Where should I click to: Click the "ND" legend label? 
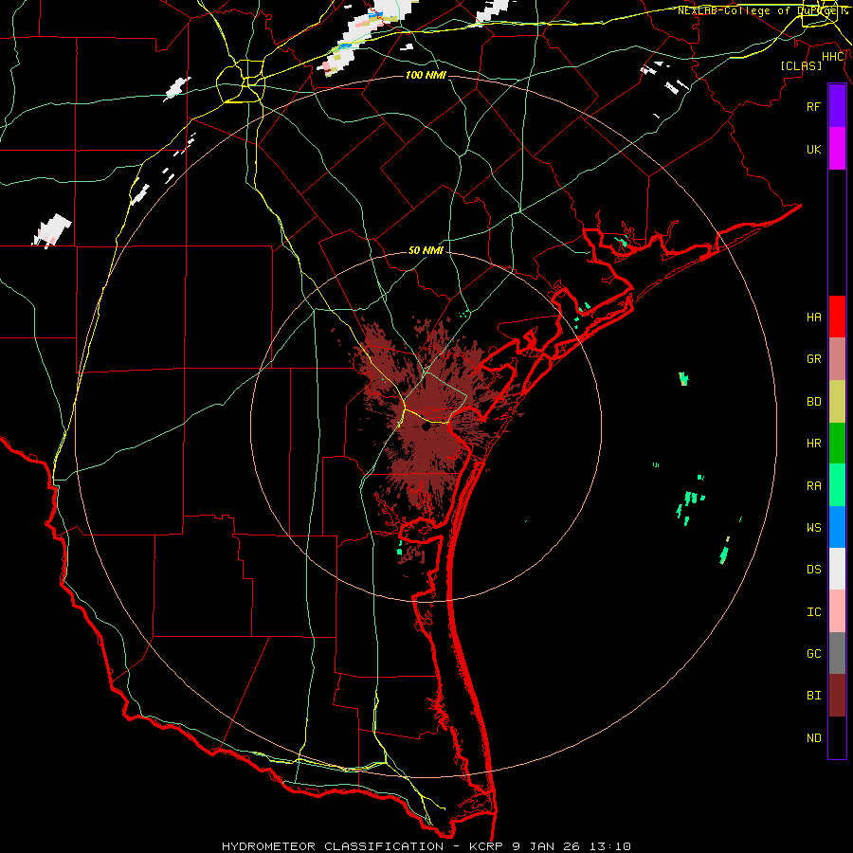coord(813,738)
